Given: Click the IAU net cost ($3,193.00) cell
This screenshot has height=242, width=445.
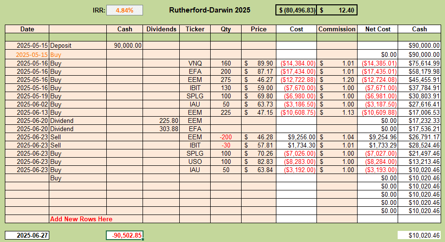Looking at the screenshot, I should (378, 170).
